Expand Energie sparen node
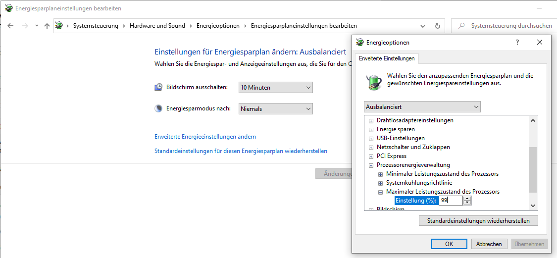This screenshot has width=557, height=258. 371,130
